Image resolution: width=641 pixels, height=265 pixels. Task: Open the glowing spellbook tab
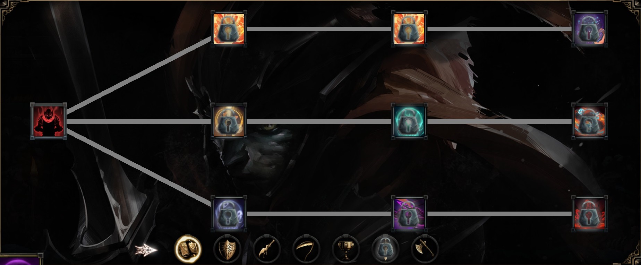(188, 249)
